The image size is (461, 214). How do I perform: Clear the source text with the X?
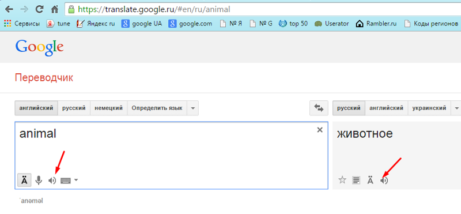tap(320, 130)
